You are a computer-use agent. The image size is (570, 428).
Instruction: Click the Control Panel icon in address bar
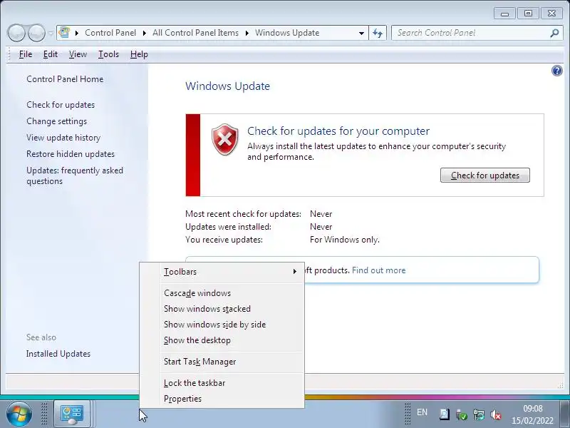64,32
